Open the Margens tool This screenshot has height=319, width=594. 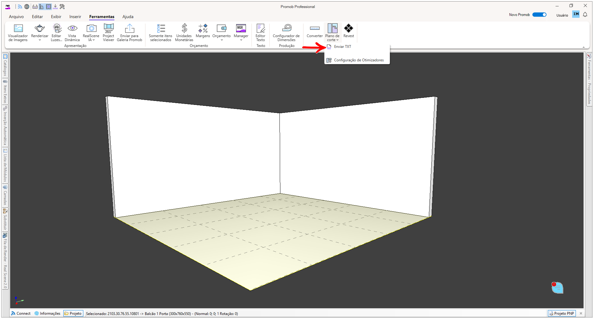[x=203, y=31]
